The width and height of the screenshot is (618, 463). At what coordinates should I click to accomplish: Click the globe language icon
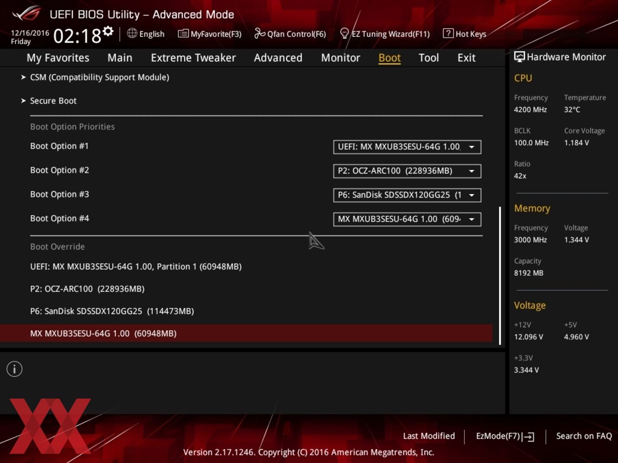pyautogui.click(x=132, y=33)
